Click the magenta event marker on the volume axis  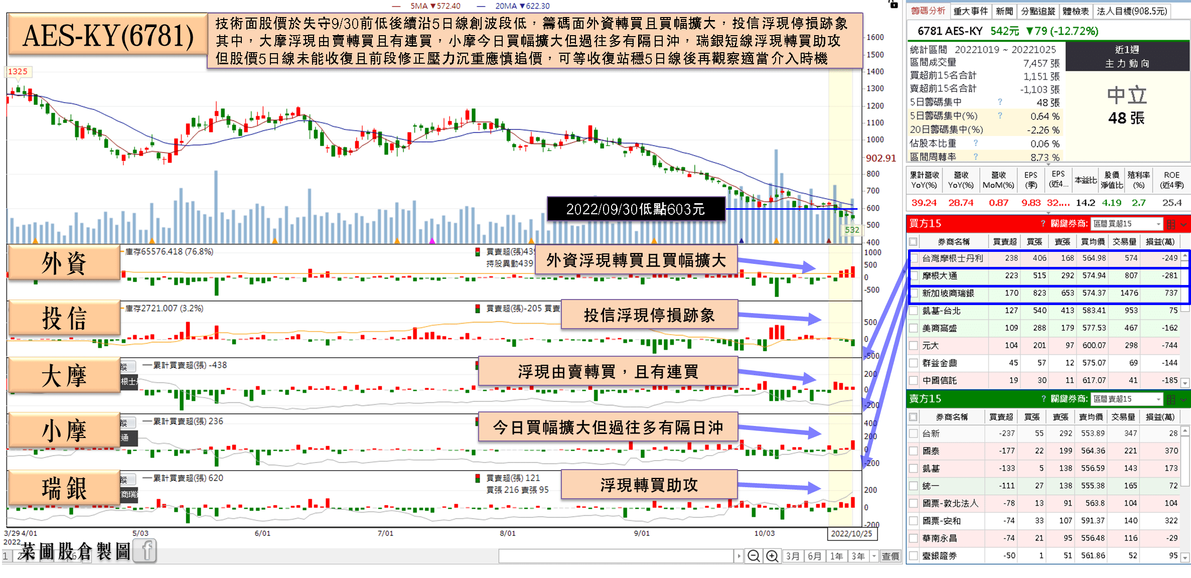432,241
